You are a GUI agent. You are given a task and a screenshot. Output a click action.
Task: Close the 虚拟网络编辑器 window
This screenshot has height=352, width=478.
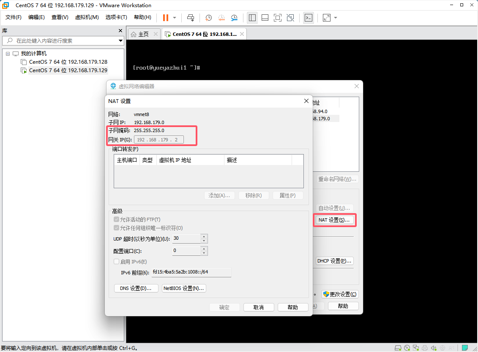356,86
